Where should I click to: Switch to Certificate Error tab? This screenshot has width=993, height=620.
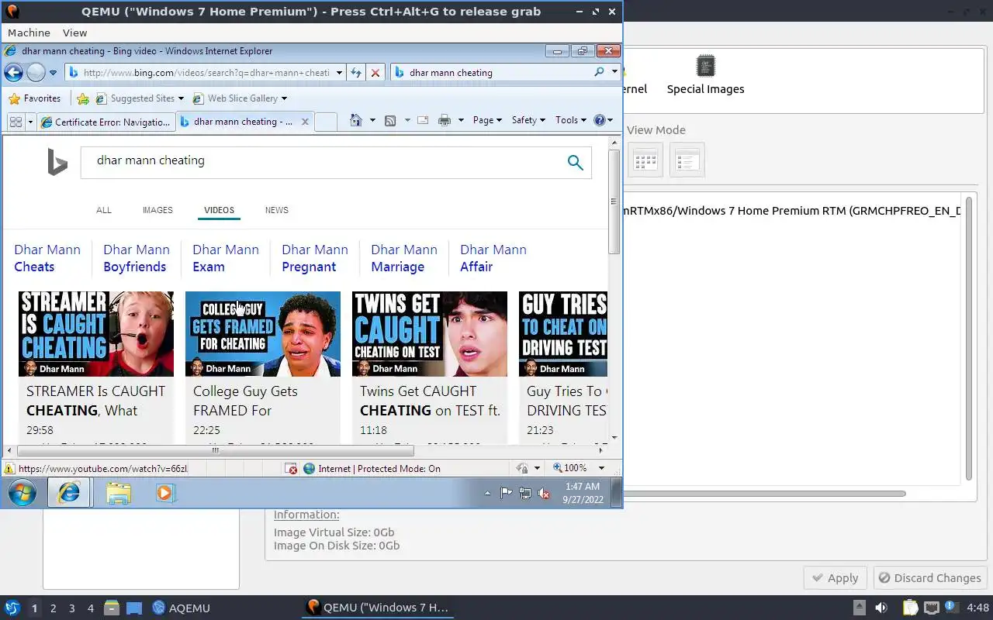point(106,122)
